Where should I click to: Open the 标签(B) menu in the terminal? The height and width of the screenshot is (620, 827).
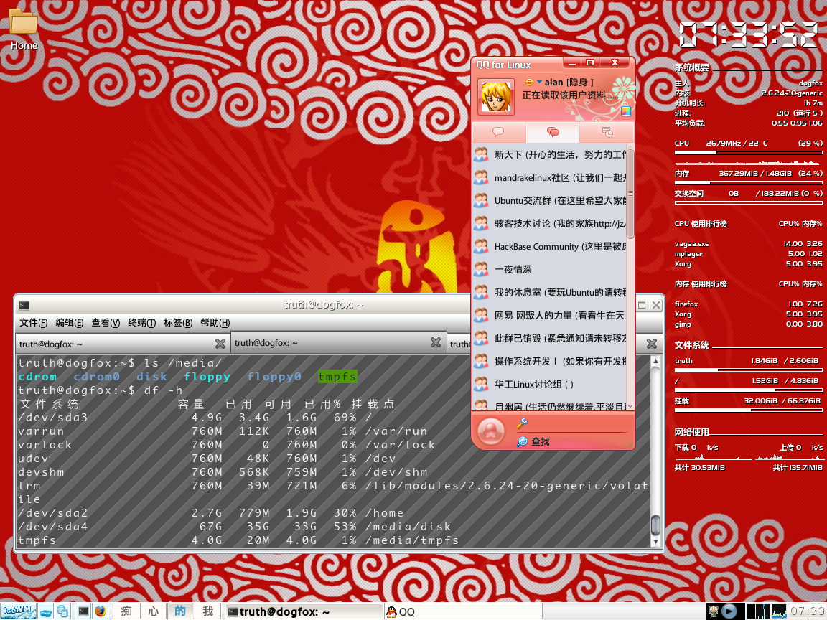[x=178, y=323]
